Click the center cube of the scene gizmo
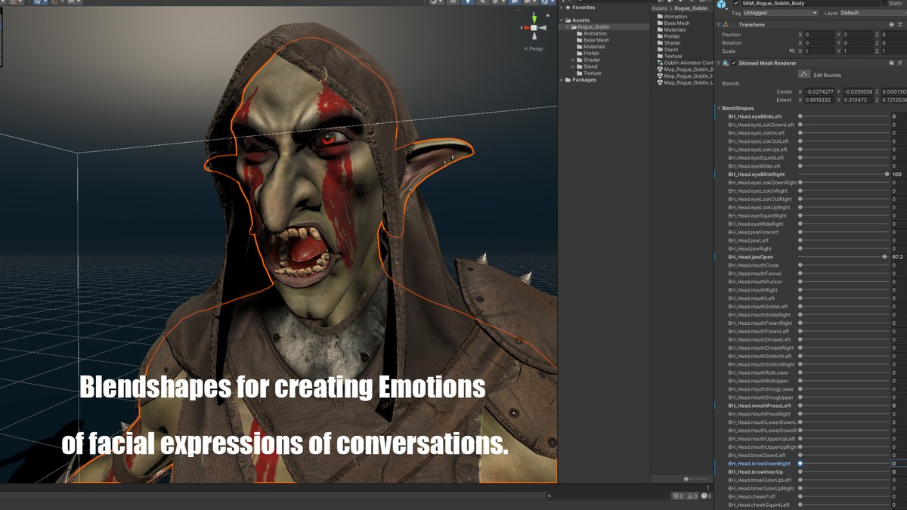This screenshot has width=907, height=510. [x=534, y=28]
